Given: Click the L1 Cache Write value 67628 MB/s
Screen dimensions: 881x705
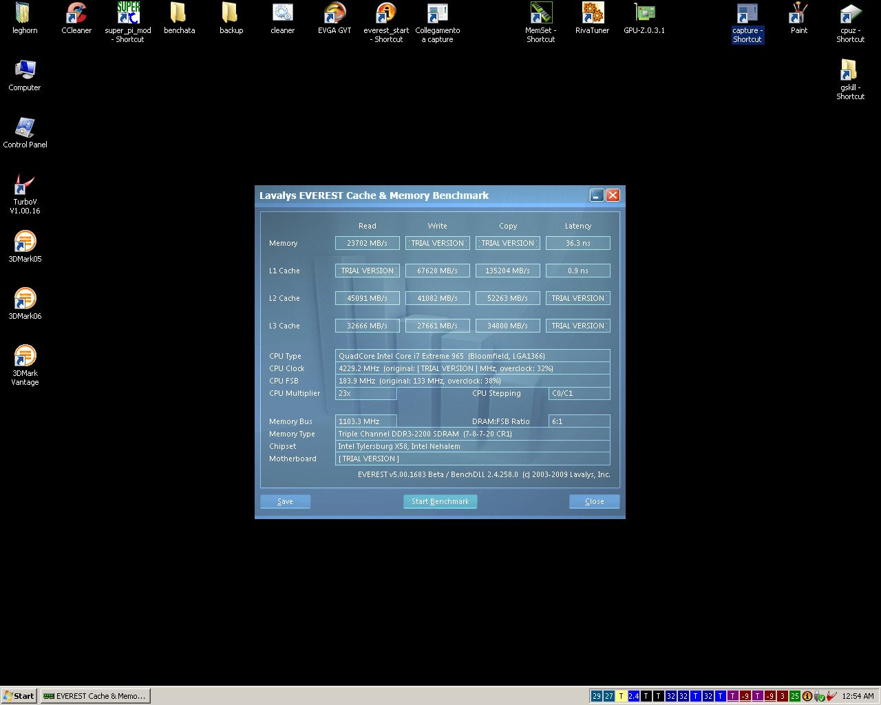Looking at the screenshot, I should point(437,271).
